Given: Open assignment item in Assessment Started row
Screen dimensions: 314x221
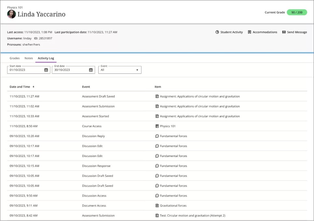Looking at the screenshot, I should point(200,116).
